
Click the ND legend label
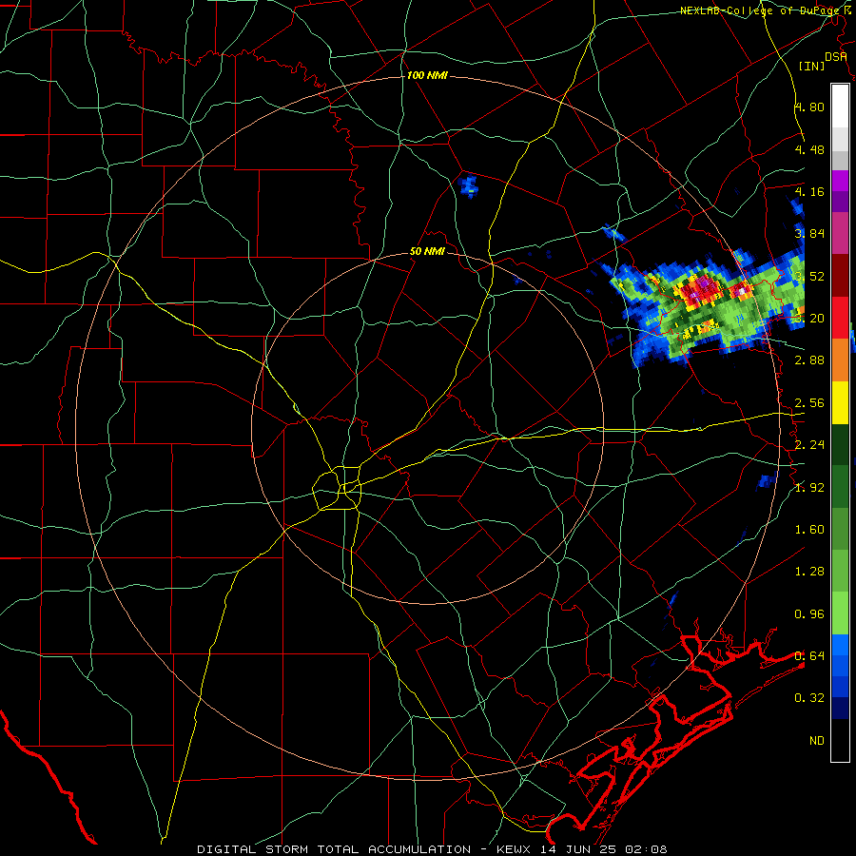pyautogui.click(x=817, y=741)
